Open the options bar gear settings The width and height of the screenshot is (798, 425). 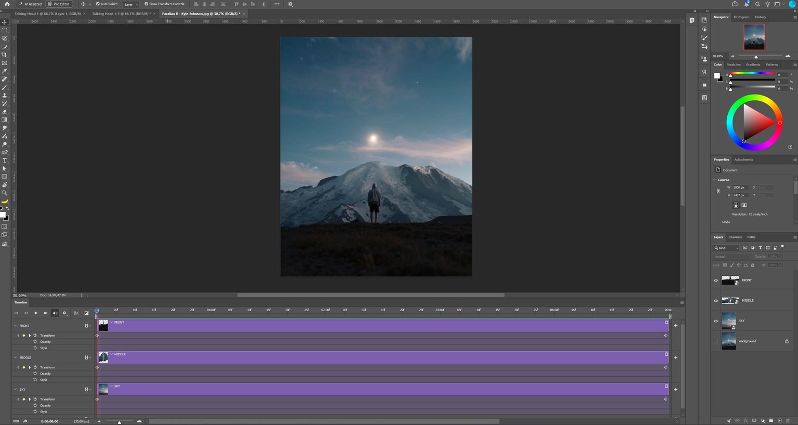[290, 4]
